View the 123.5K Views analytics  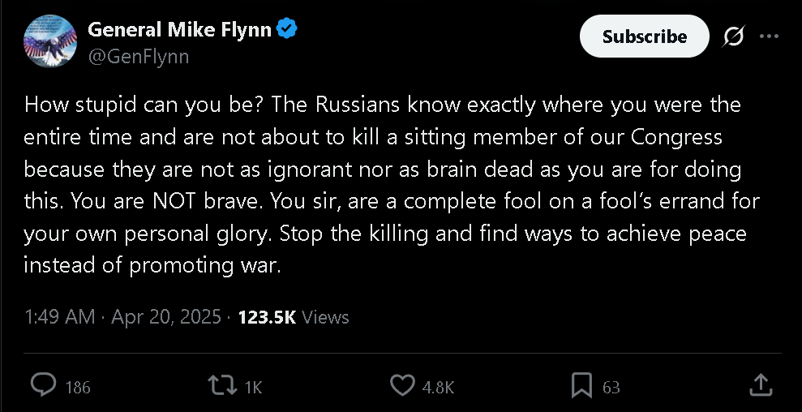293,316
